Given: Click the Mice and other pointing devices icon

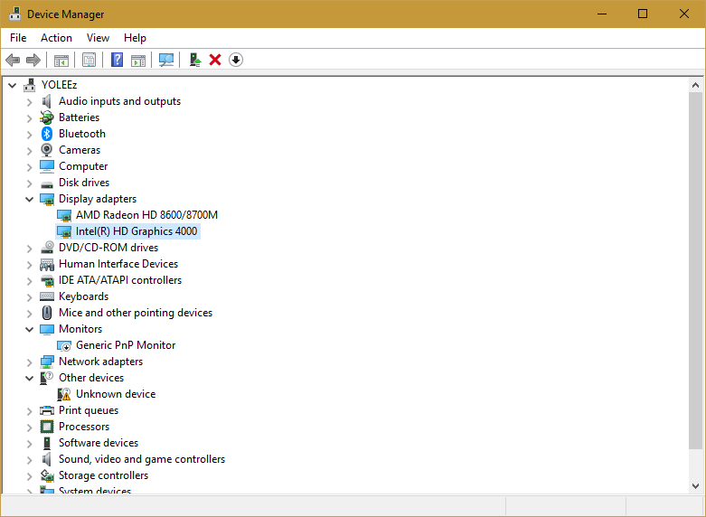Looking at the screenshot, I should click(47, 313).
